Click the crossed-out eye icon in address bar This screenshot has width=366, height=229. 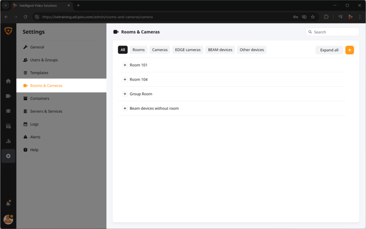[x=304, y=17]
